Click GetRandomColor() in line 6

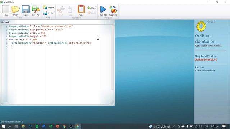(79, 43)
